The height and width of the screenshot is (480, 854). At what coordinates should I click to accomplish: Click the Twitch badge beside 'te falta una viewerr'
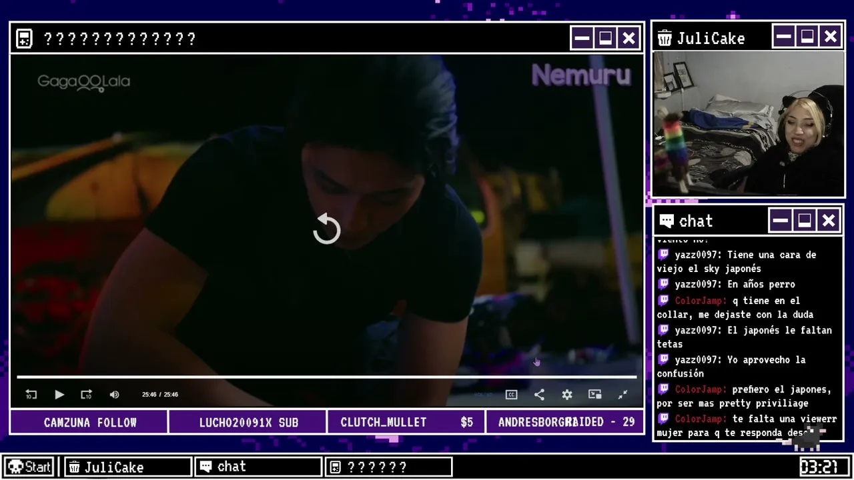pyautogui.click(x=663, y=418)
